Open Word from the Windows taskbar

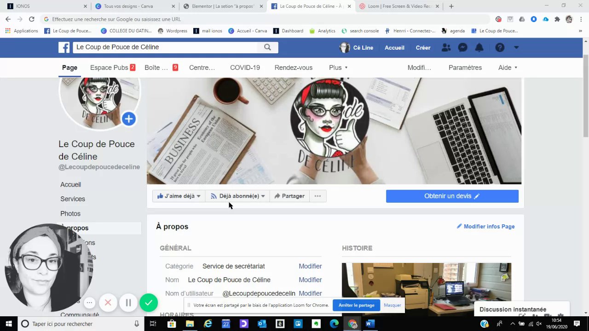tap(370, 324)
